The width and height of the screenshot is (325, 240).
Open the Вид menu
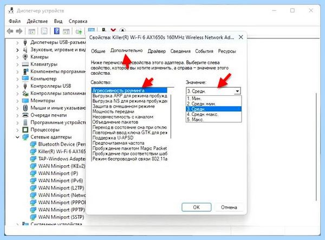click(x=58, y=21)
